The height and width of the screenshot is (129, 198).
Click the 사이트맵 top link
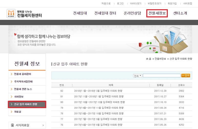(x=188, y=4)
